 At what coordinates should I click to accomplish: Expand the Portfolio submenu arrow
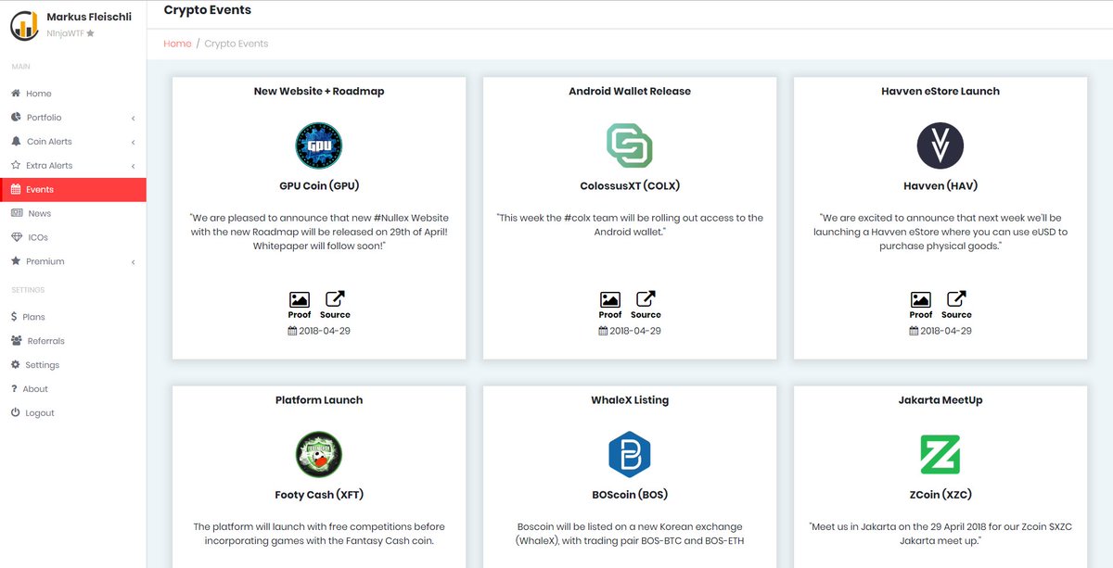(133, 119)
